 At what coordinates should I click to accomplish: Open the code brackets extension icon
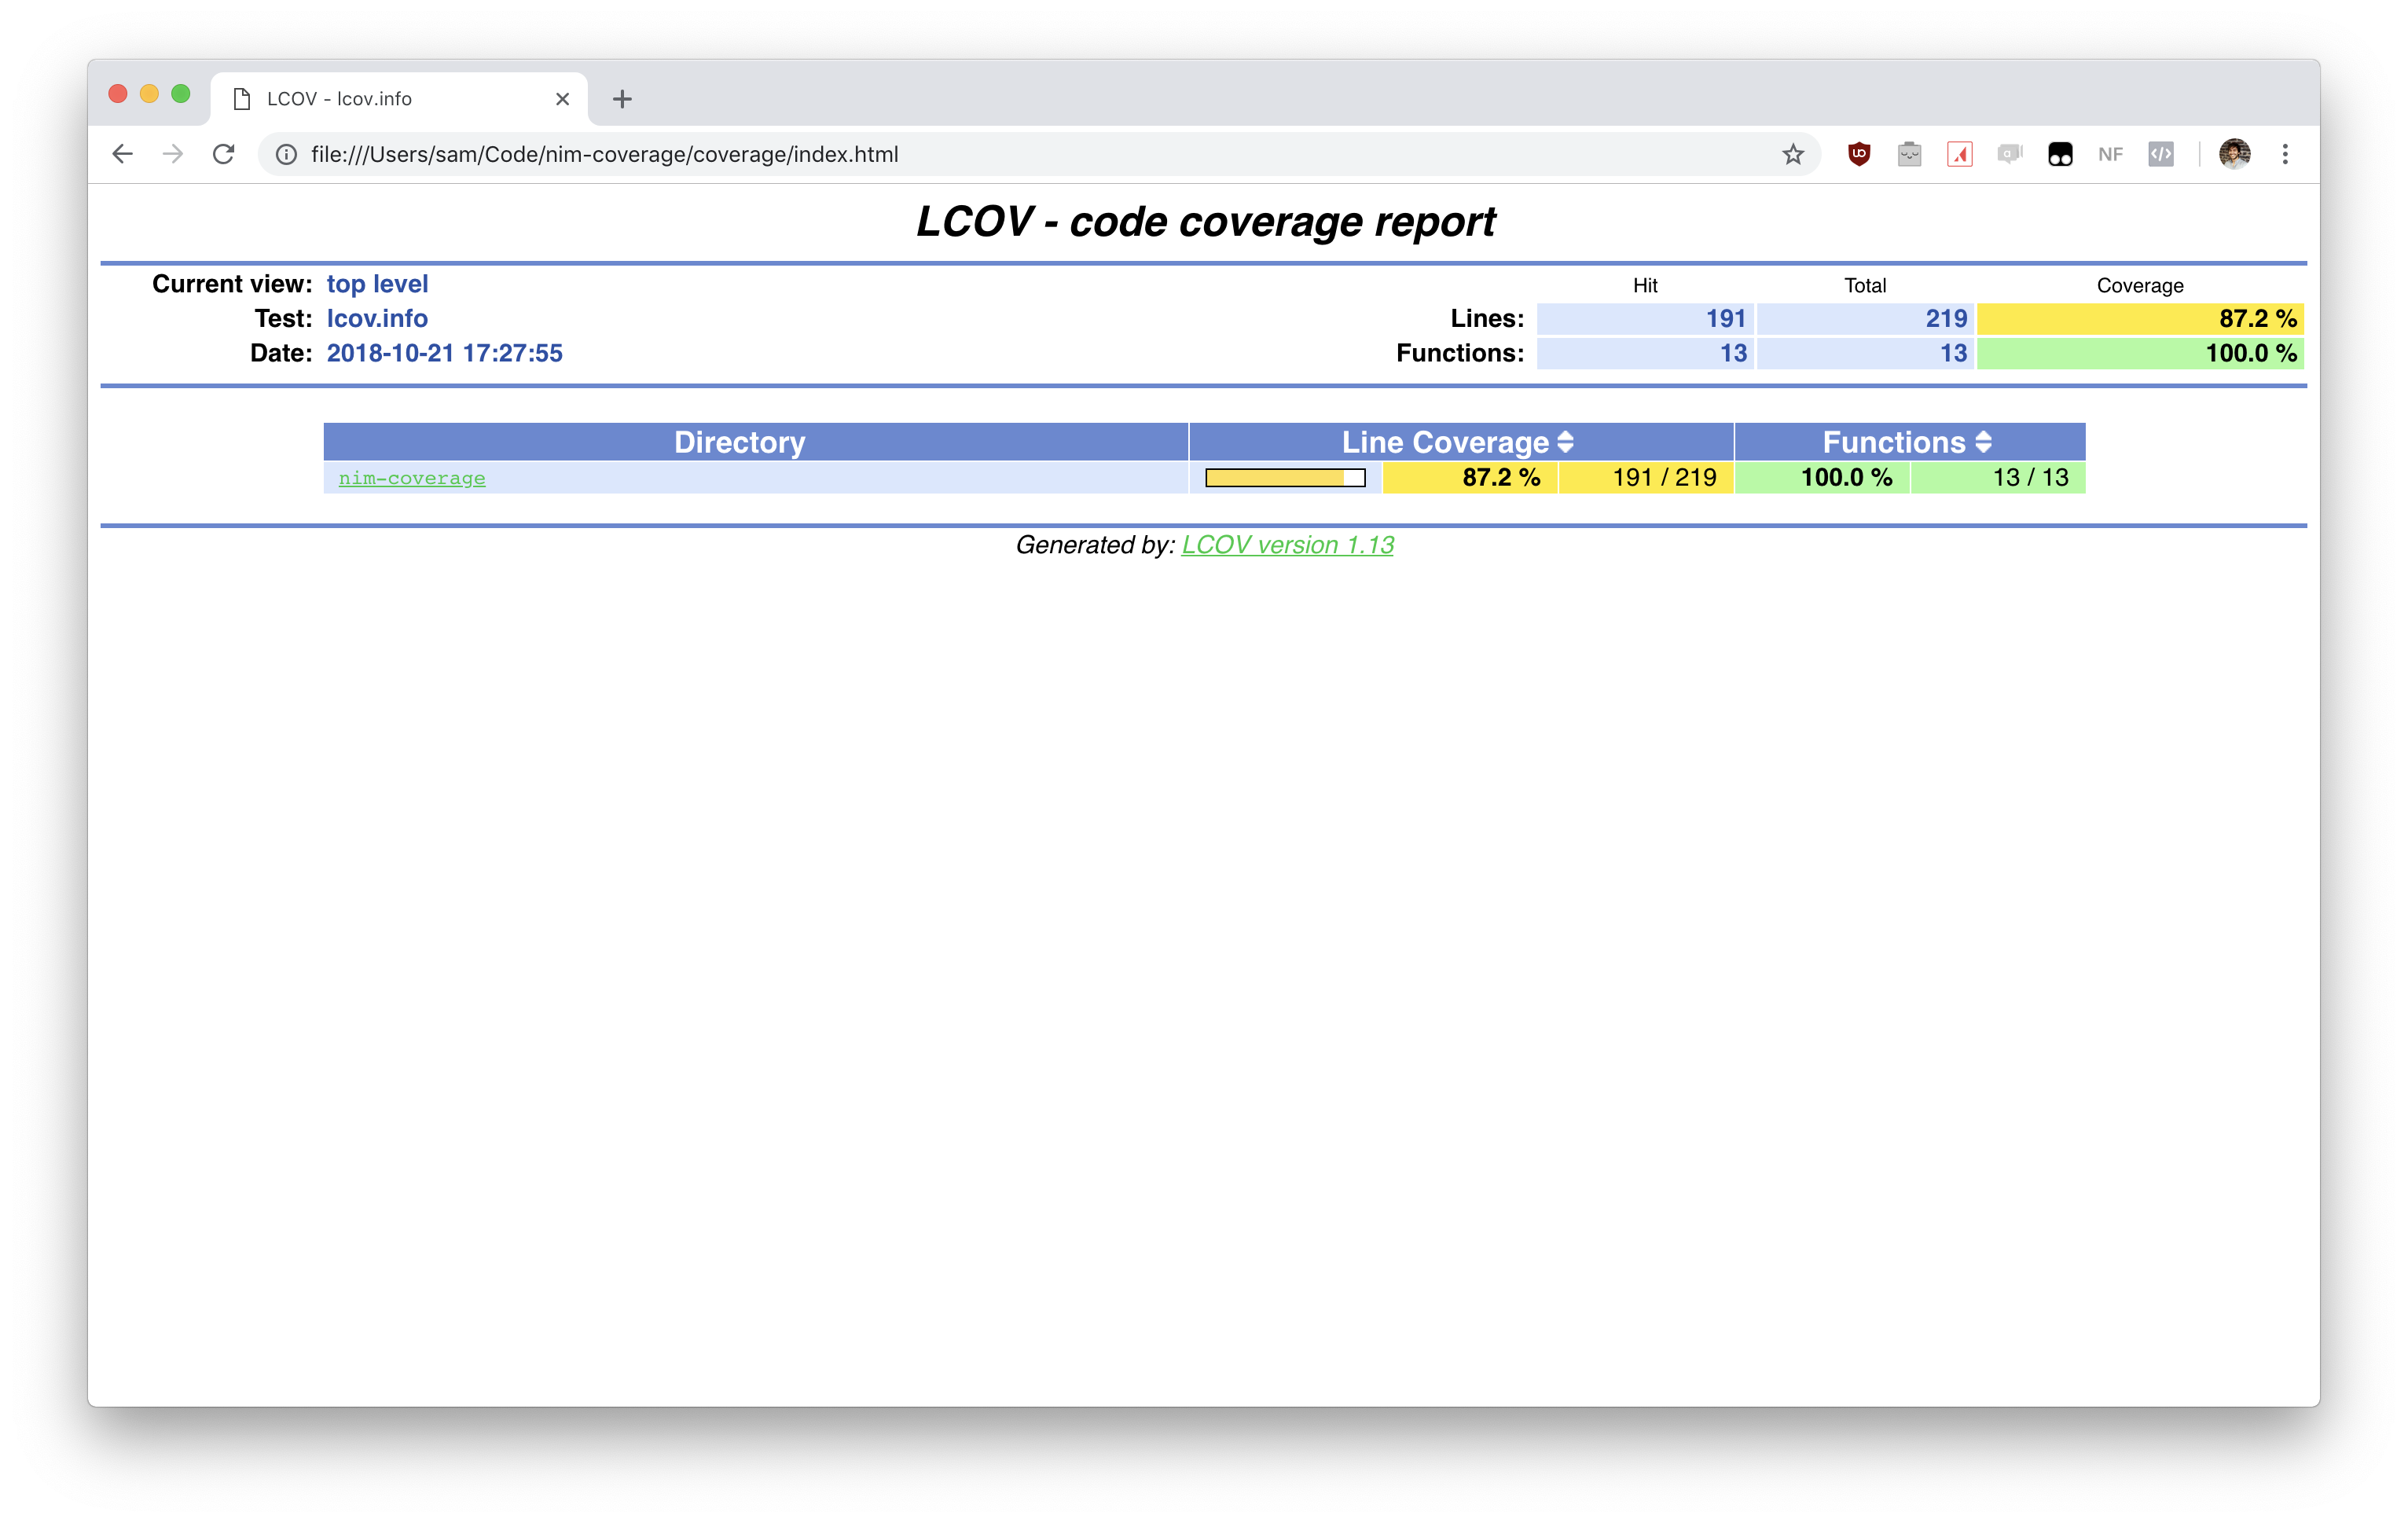click(2161, 154)
